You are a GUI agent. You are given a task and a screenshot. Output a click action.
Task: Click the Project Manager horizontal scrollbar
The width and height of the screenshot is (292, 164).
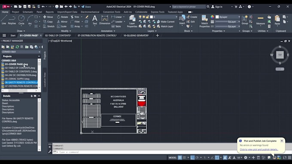[x=20, y=91]
